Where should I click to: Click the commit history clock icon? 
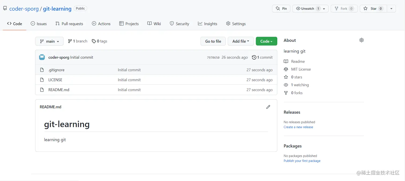254,57
